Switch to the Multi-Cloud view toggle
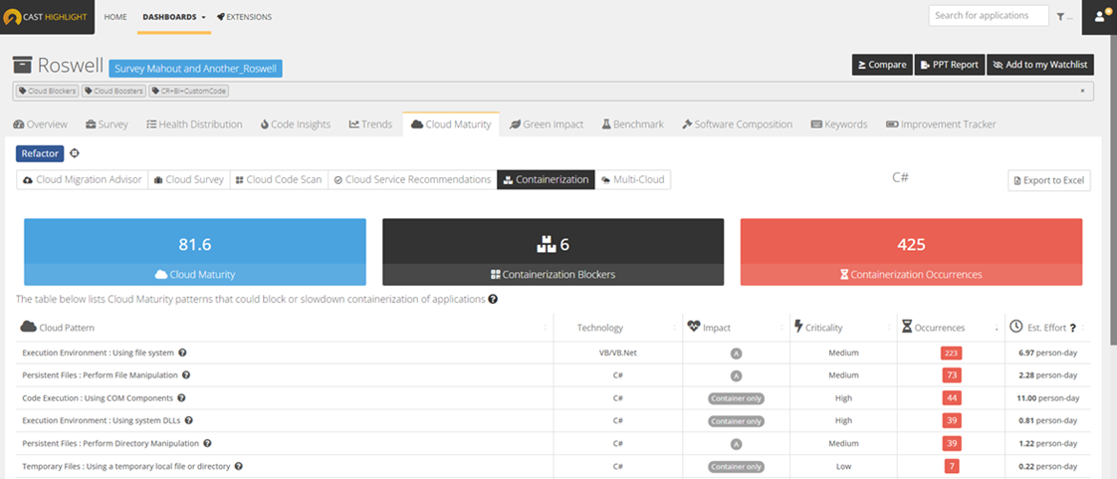This screenshot has width=1117, height=479. point(634,180)
